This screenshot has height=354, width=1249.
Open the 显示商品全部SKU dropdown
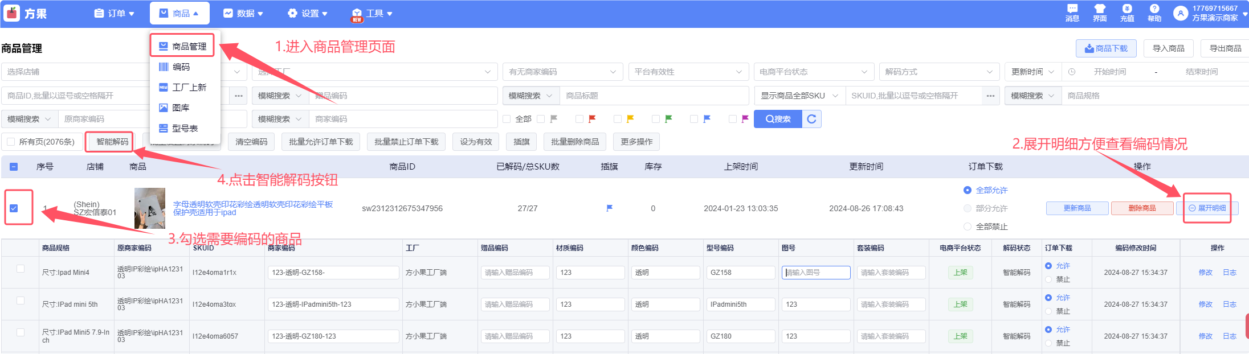(799, 96)
